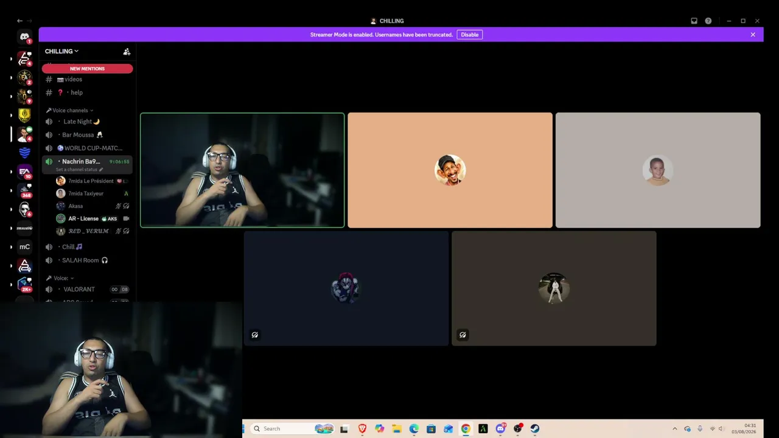Image resolution: width=779 pixels, height=438 pixels.
Task: Join the WORLD CUP-MATC... voice channel
Action: pyautogui.click(x=87, y=148)
